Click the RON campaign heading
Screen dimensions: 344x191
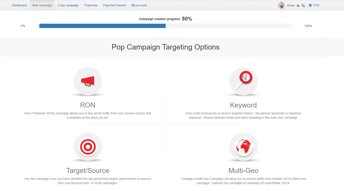88,105
